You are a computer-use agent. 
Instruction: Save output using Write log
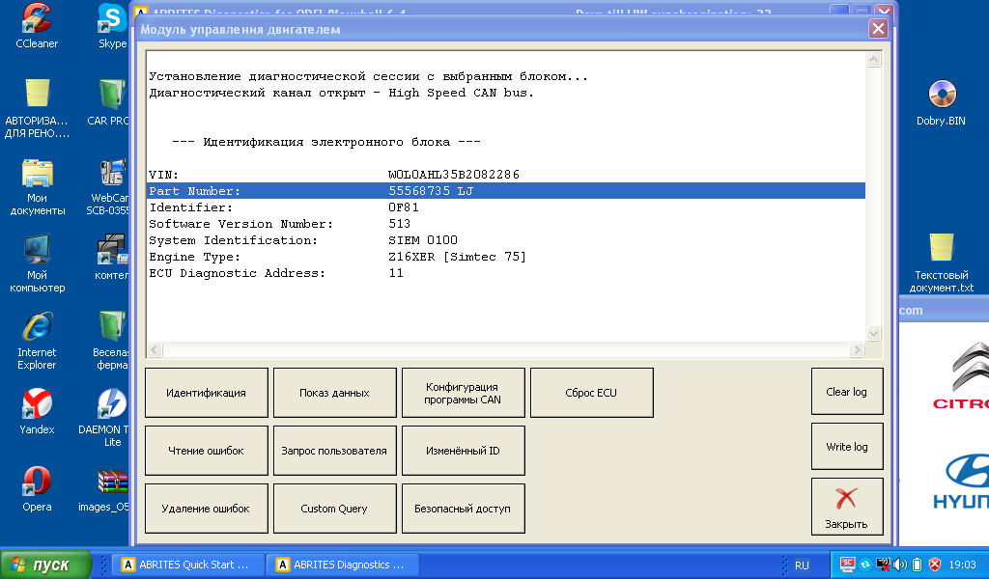click(x=847, y=446)
